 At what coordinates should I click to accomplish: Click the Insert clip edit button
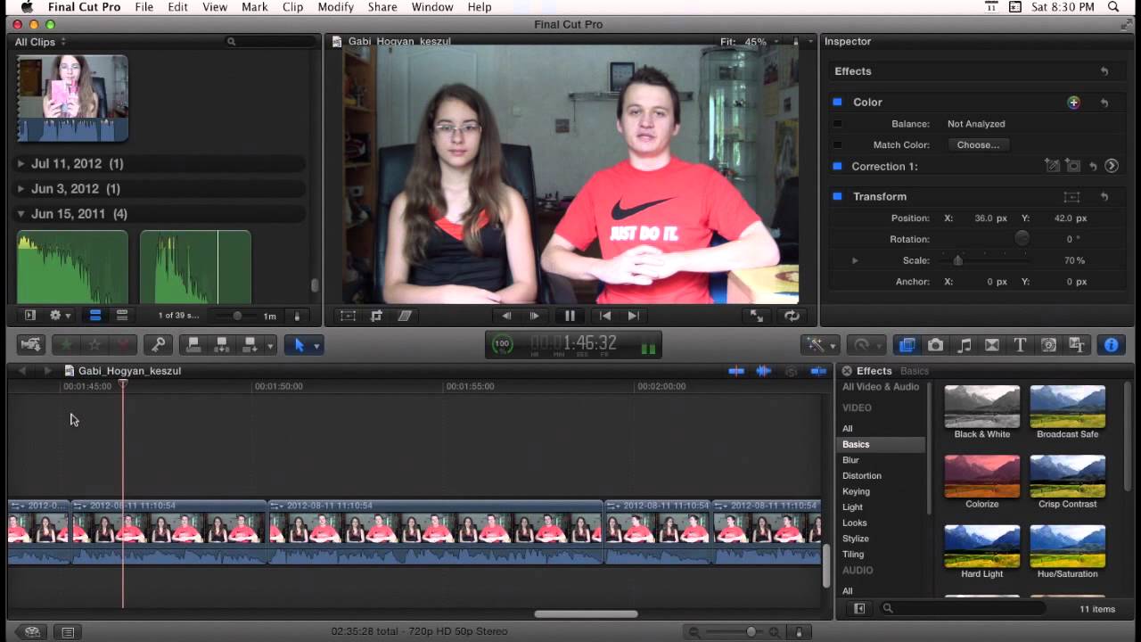coord(222,345)
